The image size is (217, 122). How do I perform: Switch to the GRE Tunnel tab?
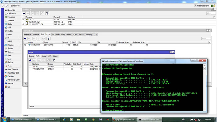pos(66,34)
